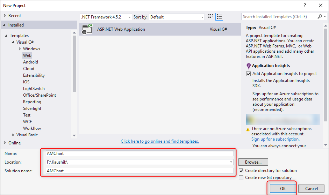Click into the project Name field
Viewport: 329px width, 195px height.
[x=140, y=153]
